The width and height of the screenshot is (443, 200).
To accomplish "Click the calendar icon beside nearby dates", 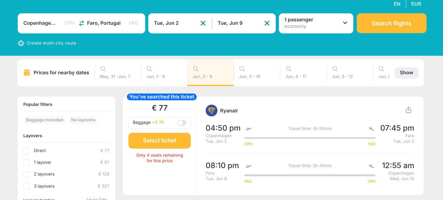I will [27, 73].
